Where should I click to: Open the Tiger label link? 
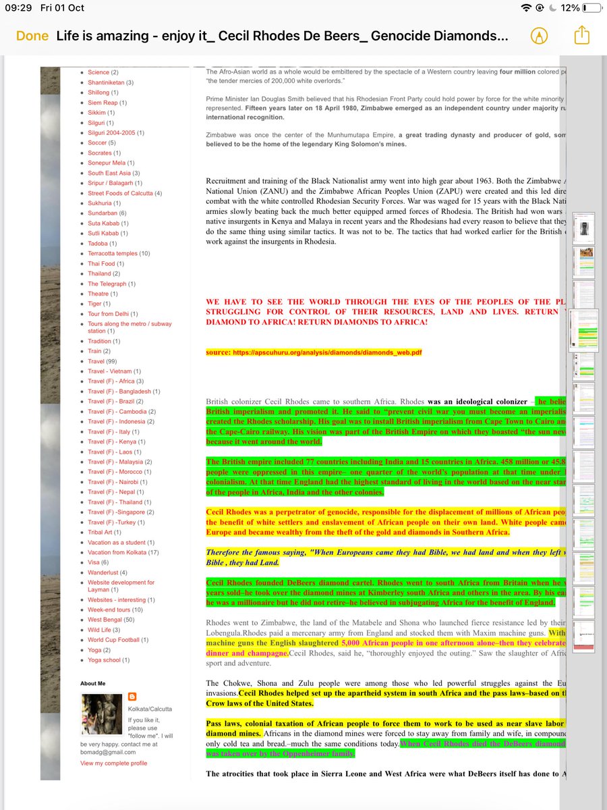pos(94,304)
